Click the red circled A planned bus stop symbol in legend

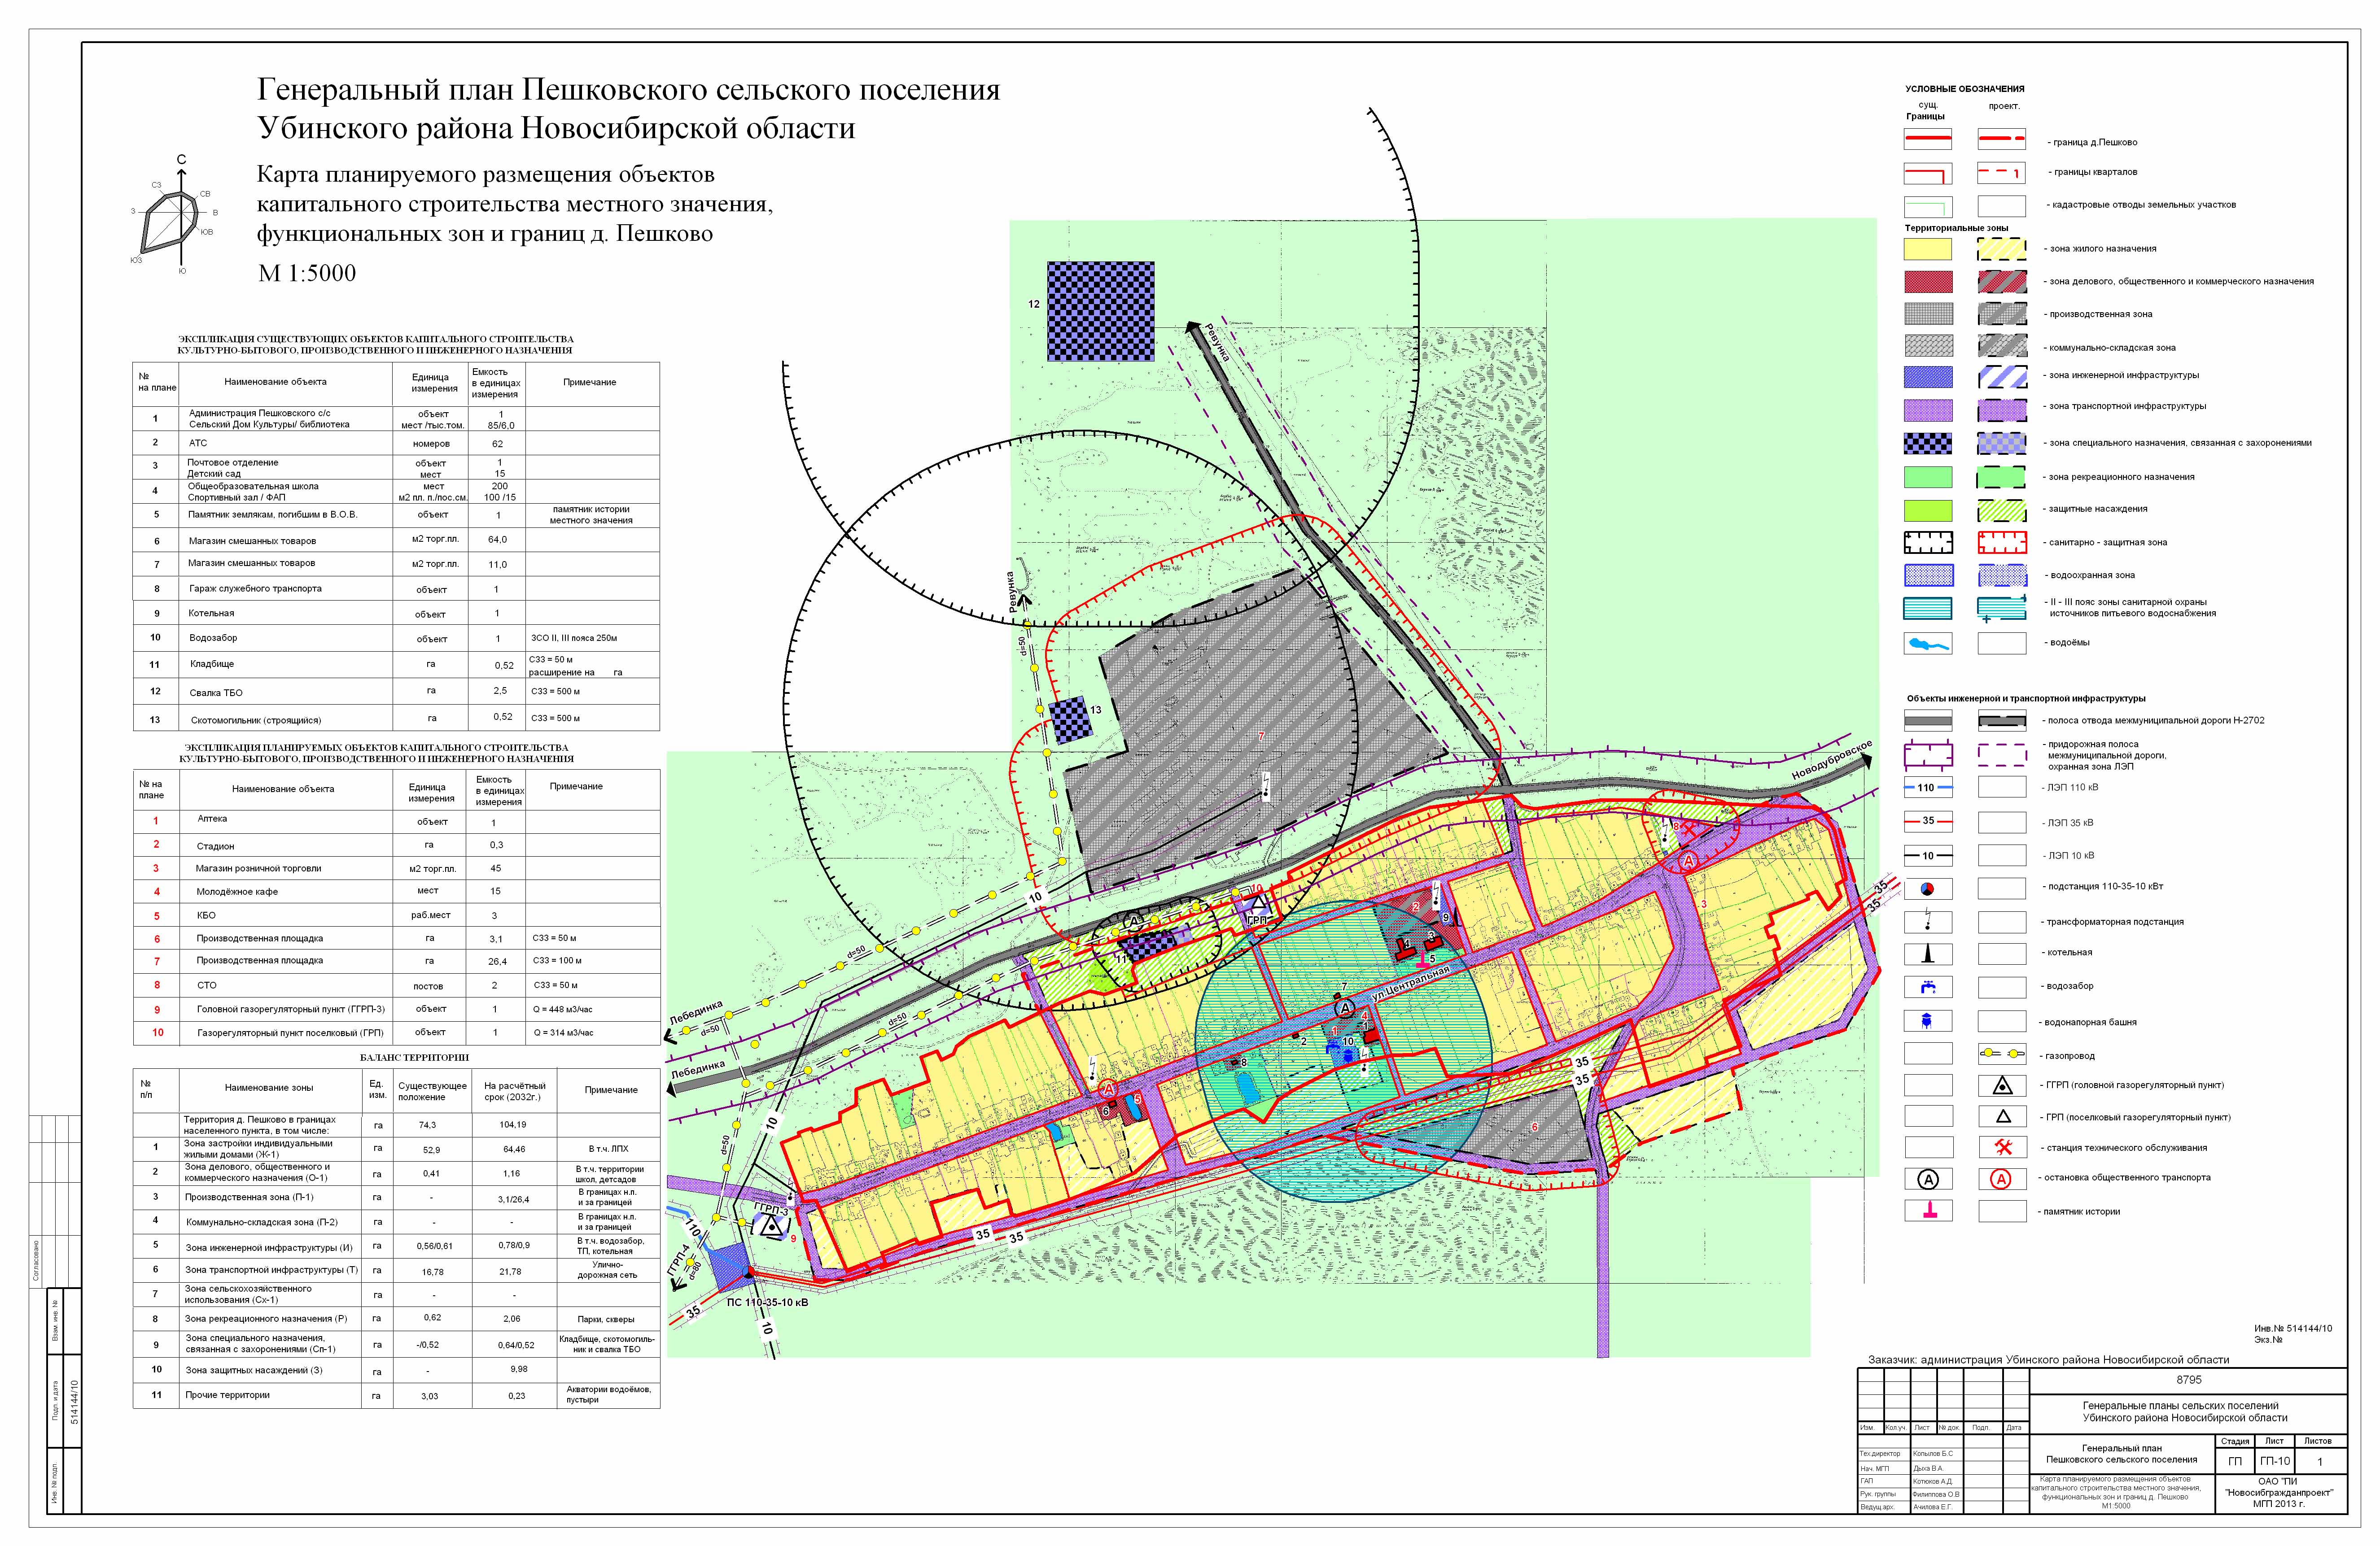pyautogui.click(x=2002, y=1179)
